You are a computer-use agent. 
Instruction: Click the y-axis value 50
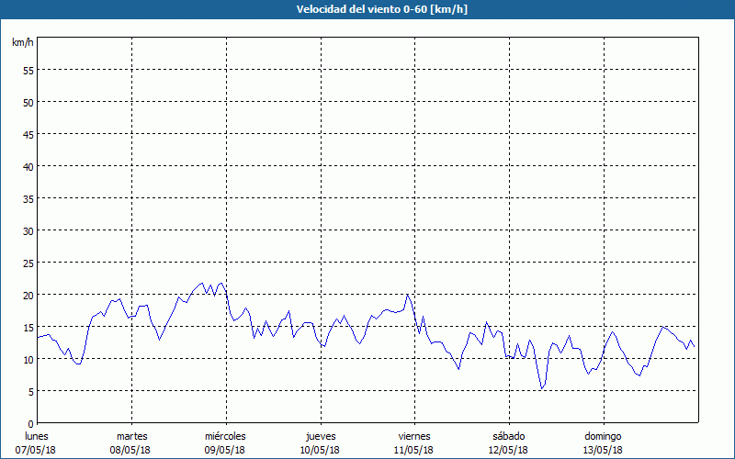tap(28, 103)
